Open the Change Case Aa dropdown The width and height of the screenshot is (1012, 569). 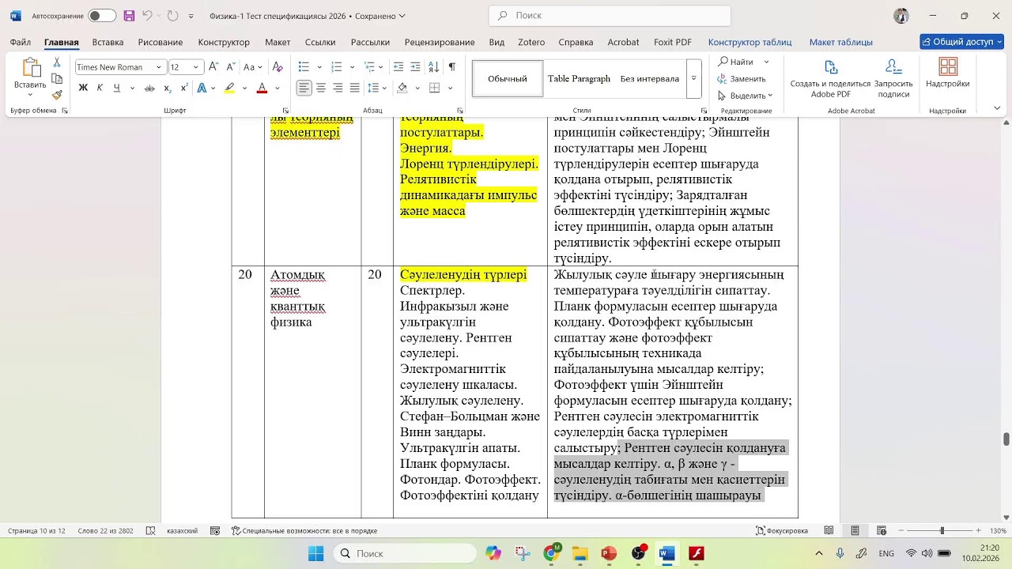pyautogui.click(x=253, y=67)
